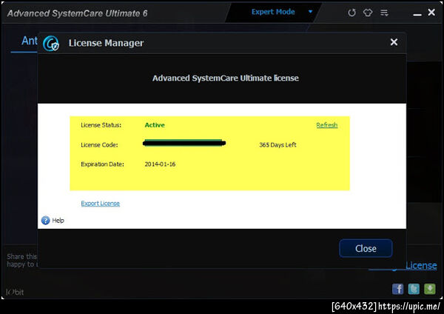Open the skin (shirt) icon in the title bar

point(368,13)
